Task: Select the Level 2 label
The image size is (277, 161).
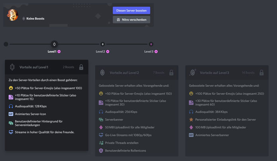Action: [100, 51]
